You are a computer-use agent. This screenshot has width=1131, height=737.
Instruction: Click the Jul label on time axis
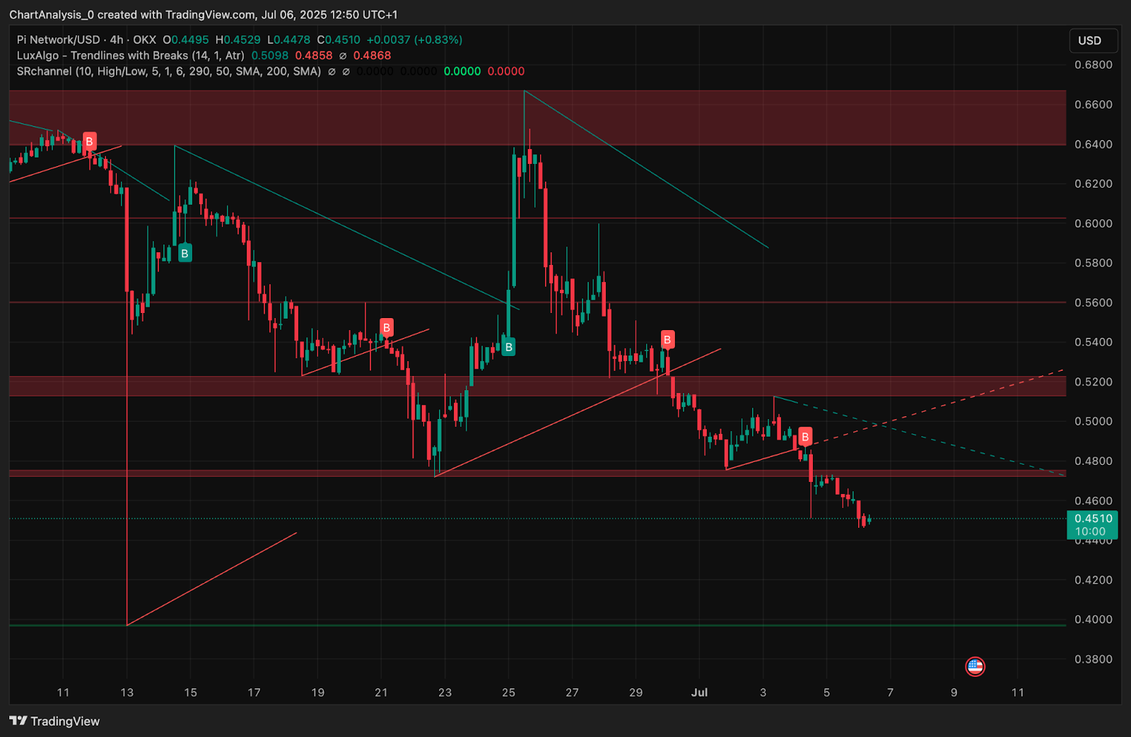(x=699, y=692)
